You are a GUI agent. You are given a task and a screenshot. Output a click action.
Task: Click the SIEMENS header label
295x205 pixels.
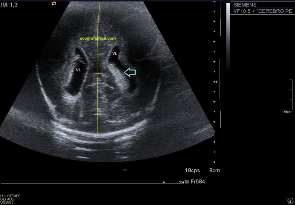click(245, 5)
